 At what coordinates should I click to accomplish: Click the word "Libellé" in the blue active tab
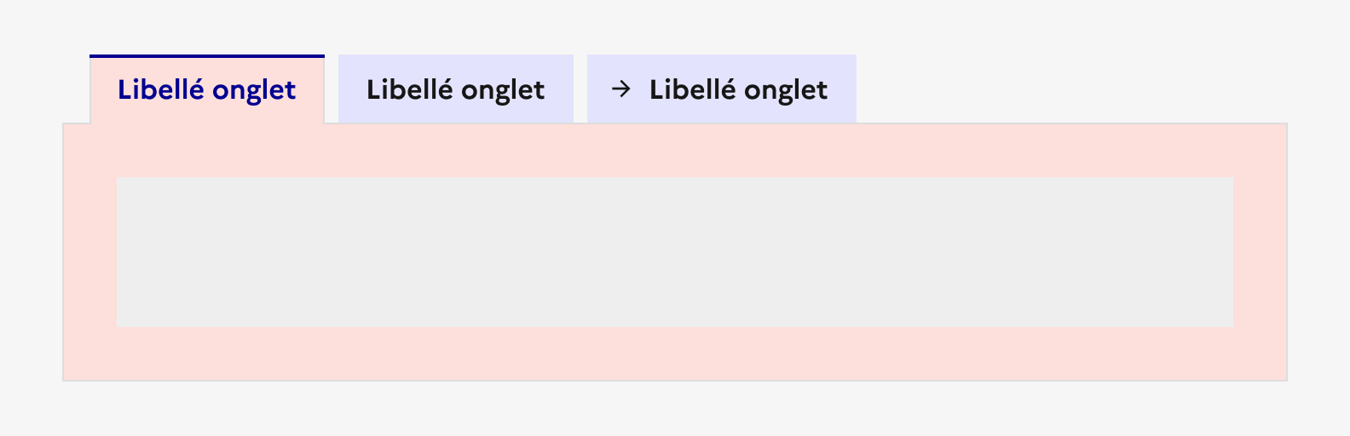coord(161,89)
